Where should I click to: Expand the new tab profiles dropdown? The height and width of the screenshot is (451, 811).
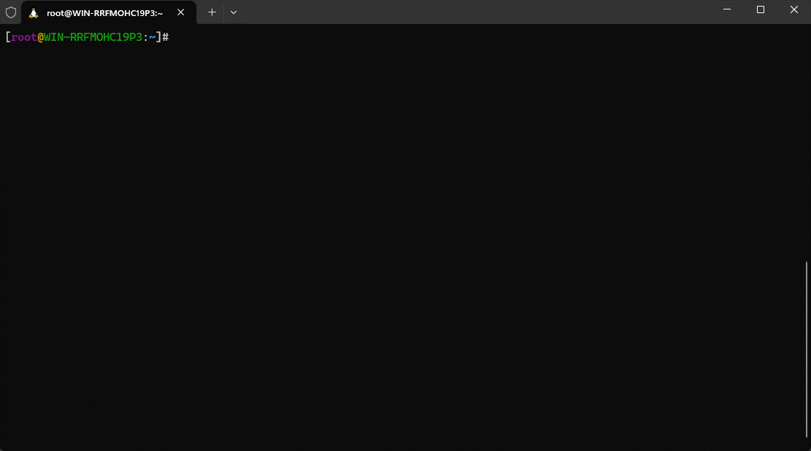pos(234,12)
